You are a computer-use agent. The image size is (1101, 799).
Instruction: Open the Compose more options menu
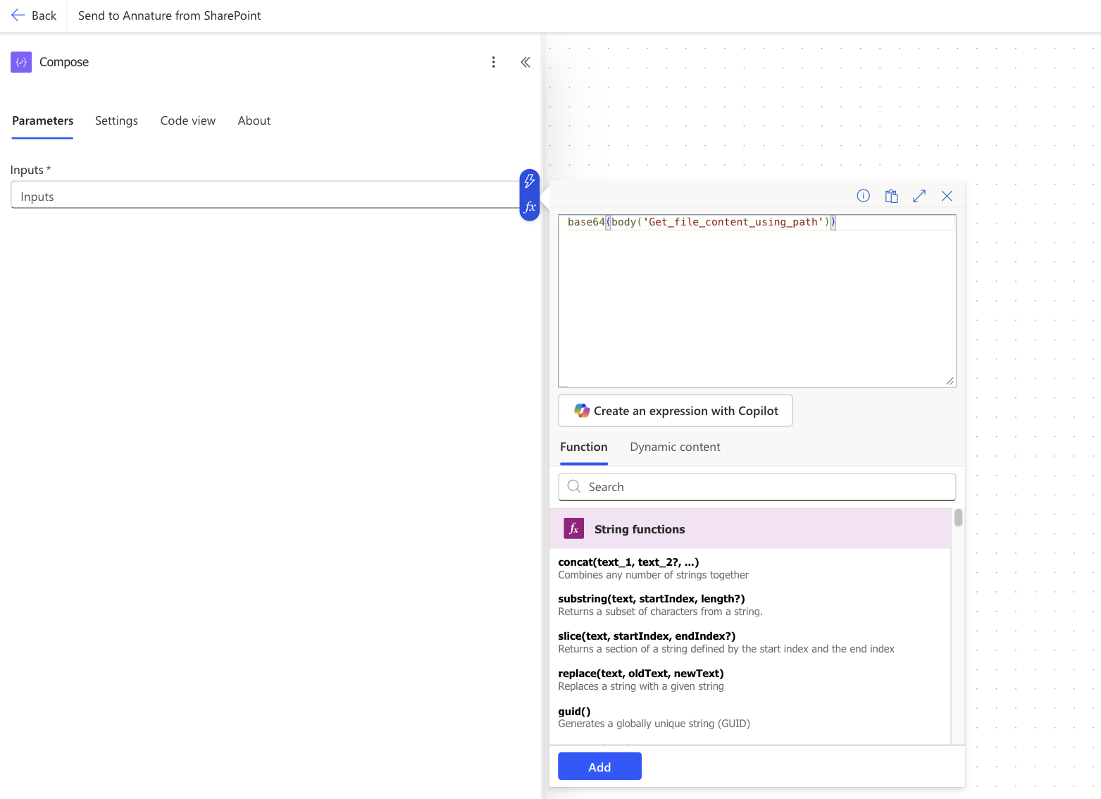493,62
